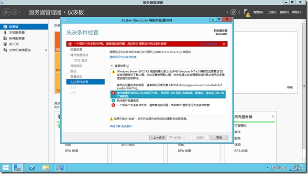The width and height of the screenshot is (308, 174).
Task: Click 重新运行先决条件检查 link
Action: (x=123, y=57)
